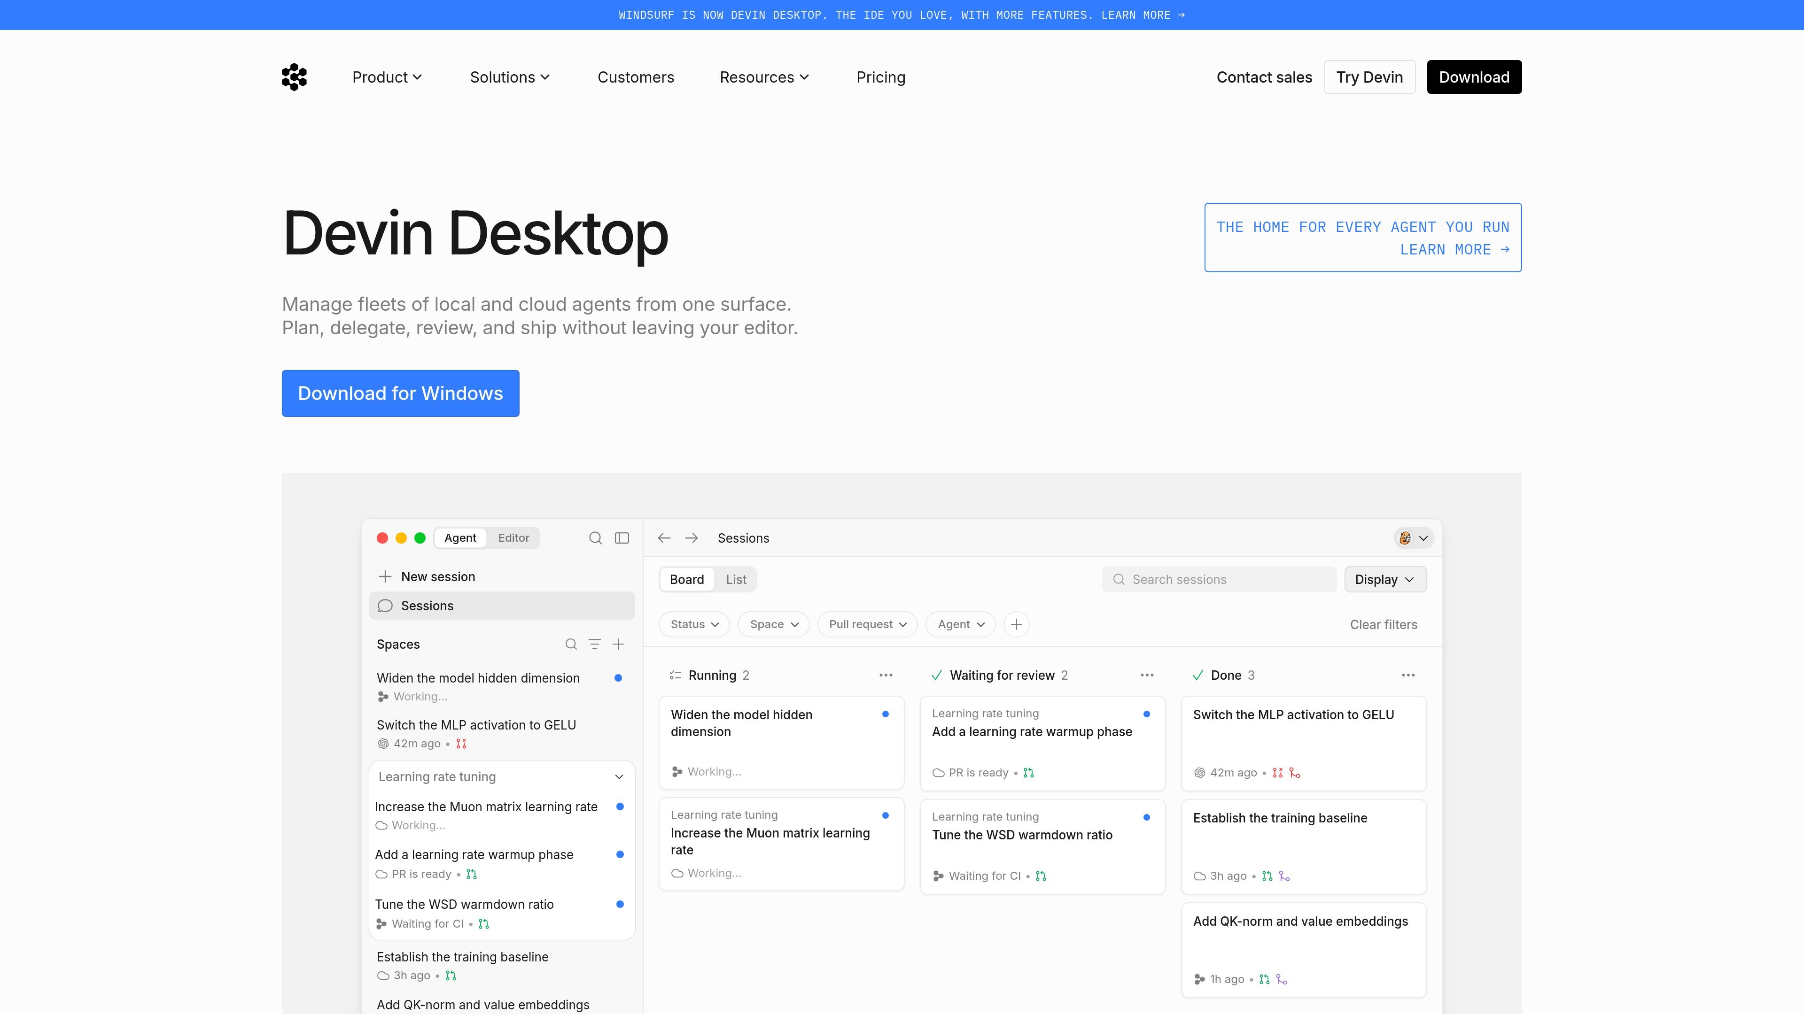Select sidebar item Switch the MLP activation to GELU
The height and width of the screenshot is (1014, 1804).
[501, 733]
